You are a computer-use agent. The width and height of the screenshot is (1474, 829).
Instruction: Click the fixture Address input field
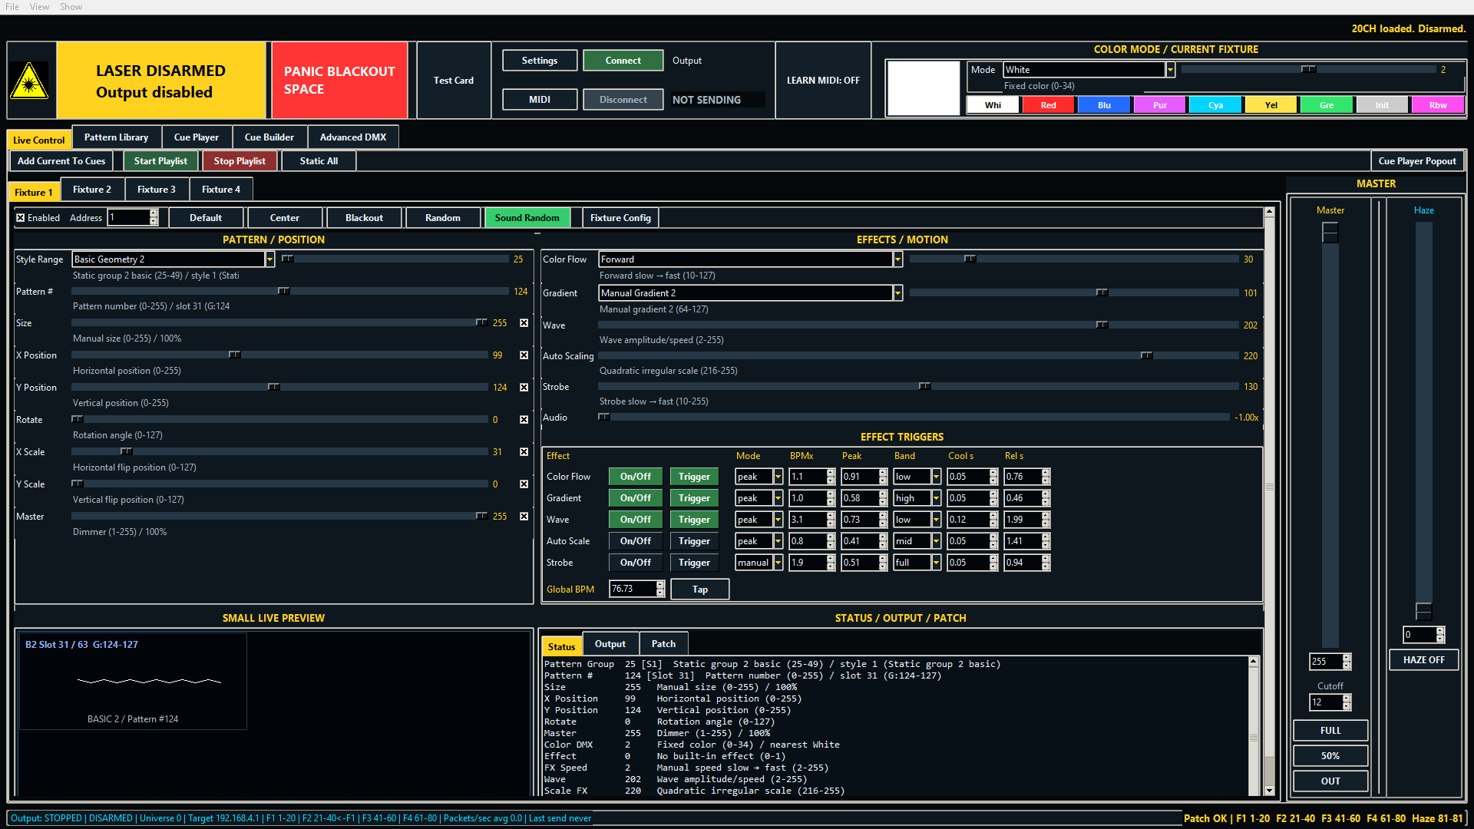click(x=128, y=218)
